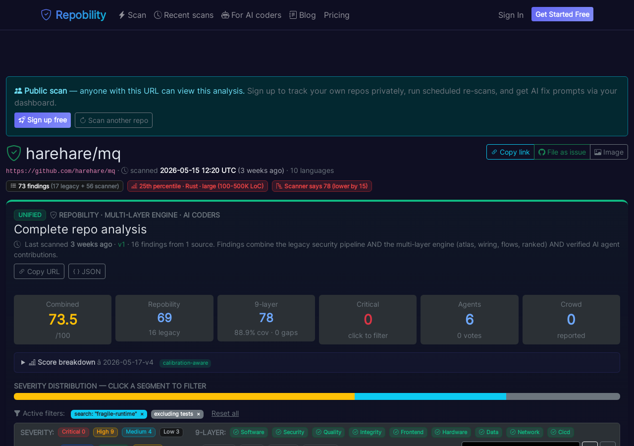634x446 pixels.
Task: Open the Blog link
Action: [303, 15]
